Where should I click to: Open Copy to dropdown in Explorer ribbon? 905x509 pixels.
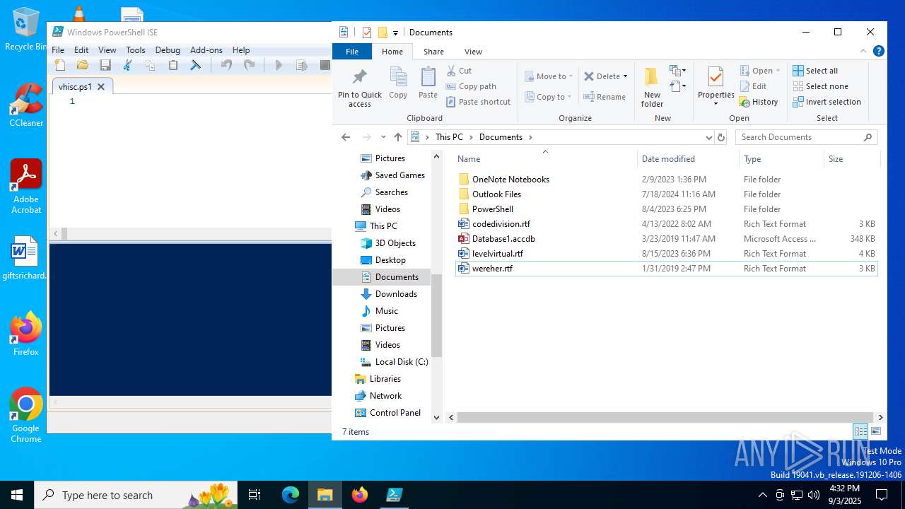coord(549,97)
